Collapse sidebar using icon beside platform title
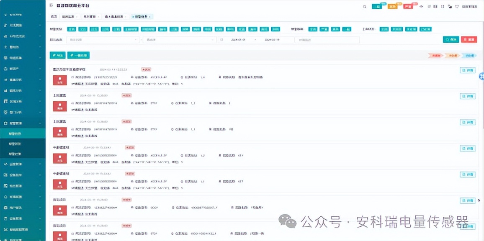The height and width of the screenshot is (241, 484). coord(51,6)
